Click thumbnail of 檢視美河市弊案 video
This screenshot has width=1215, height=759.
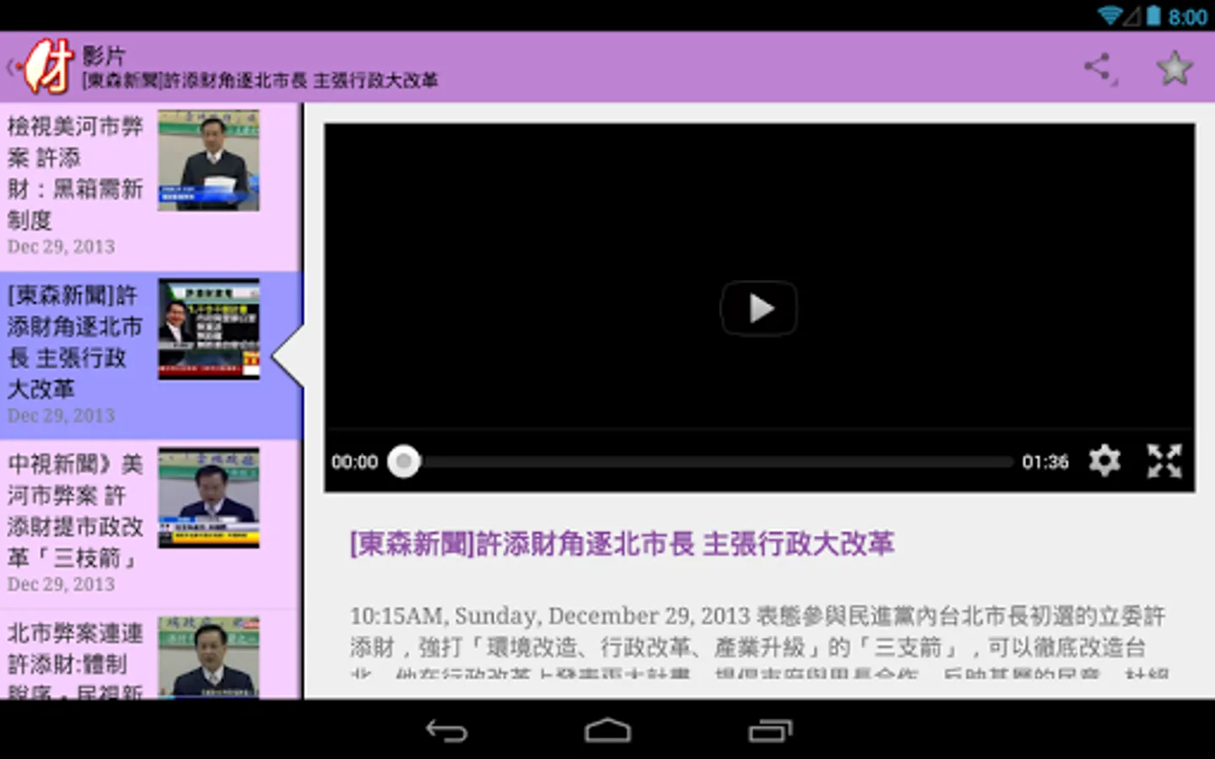pyautogui.click(x=208, y=160)
